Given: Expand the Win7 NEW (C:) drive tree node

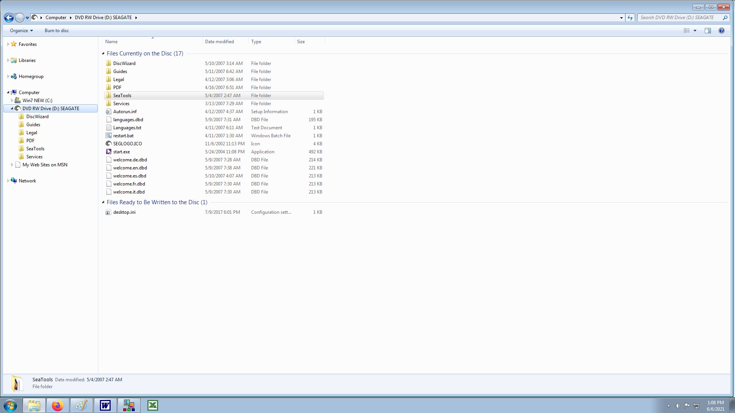Looking at the screenshot, I should click(12, 101).
